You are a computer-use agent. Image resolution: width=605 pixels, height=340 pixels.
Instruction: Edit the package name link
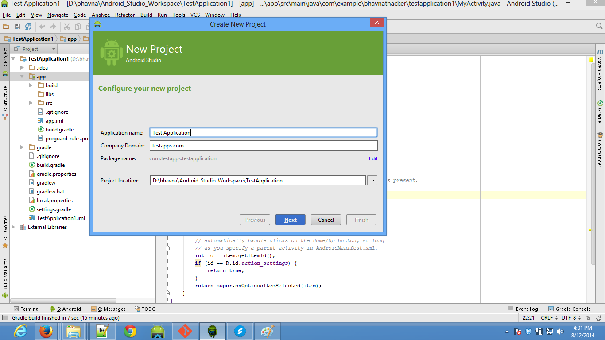point(373,158)
